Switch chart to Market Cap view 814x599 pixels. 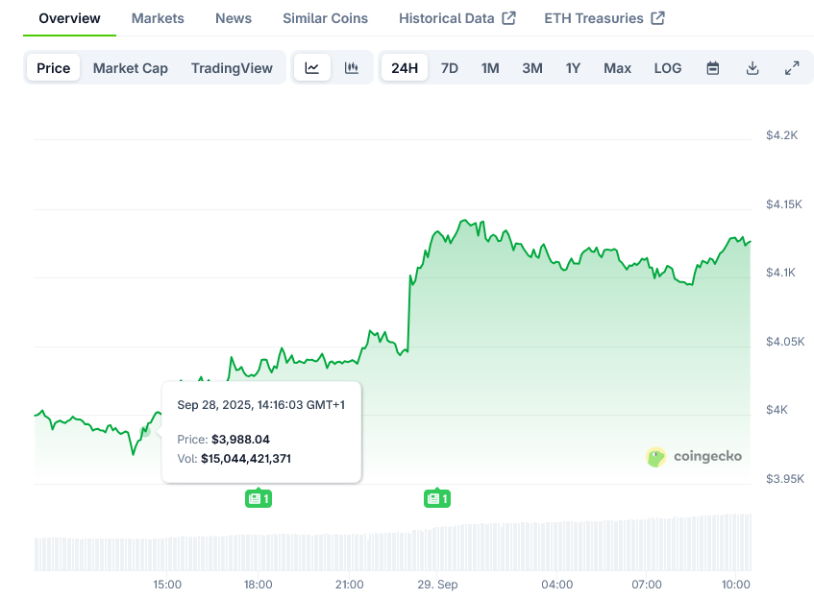(131, 67)
